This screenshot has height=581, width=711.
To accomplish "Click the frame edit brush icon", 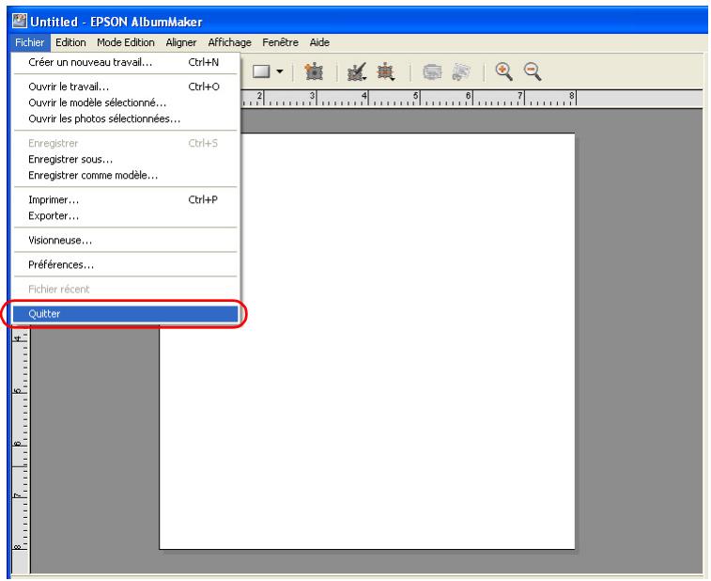I will [x=357, y=71].
